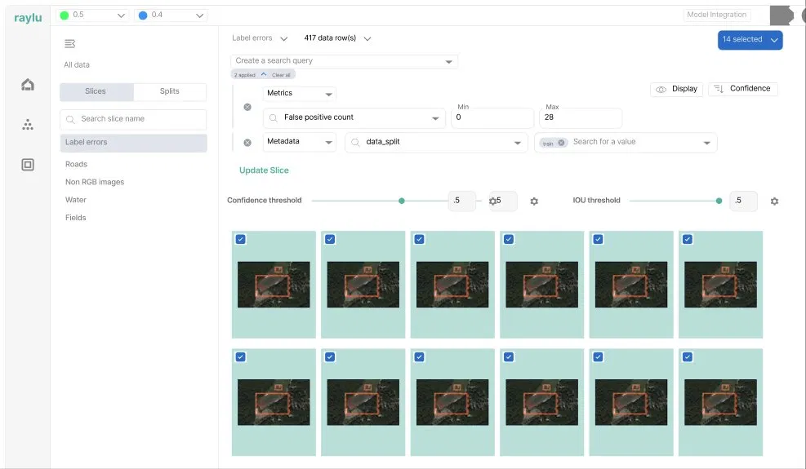Select the Water slice

pos(76,200)
